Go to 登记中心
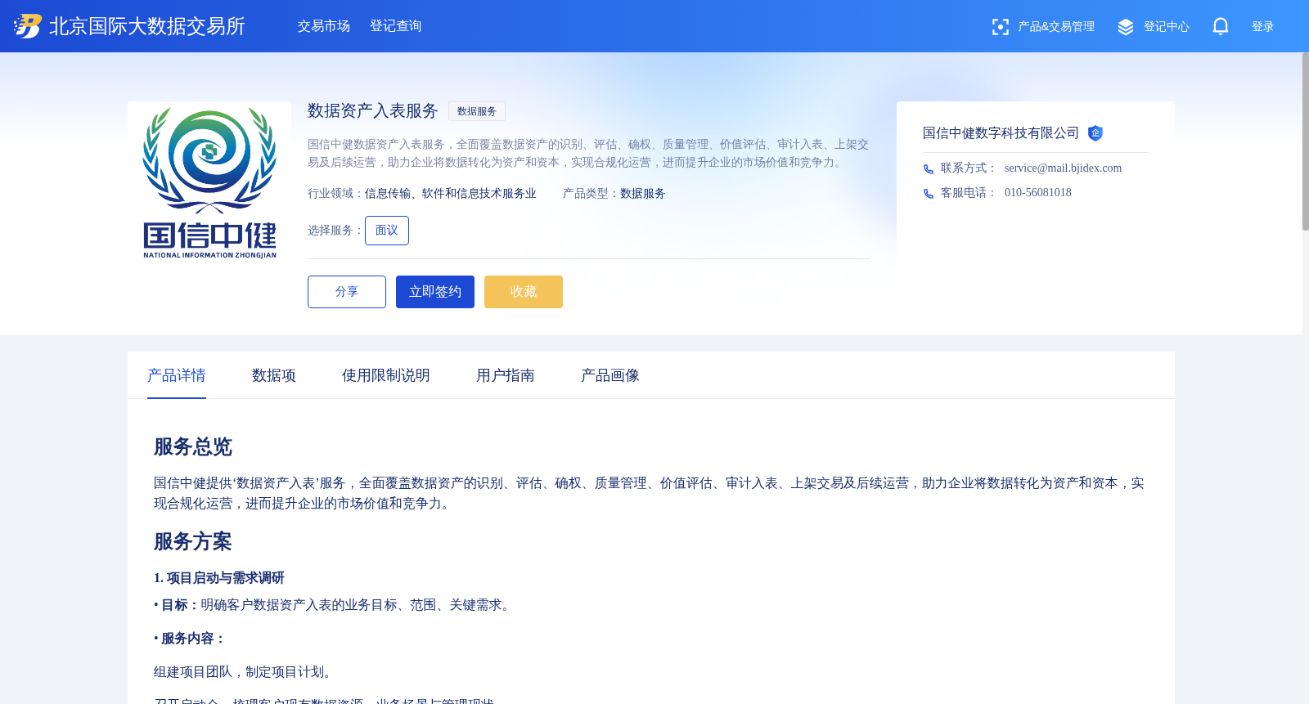The image size is (1309, 704). [1167, 27]
